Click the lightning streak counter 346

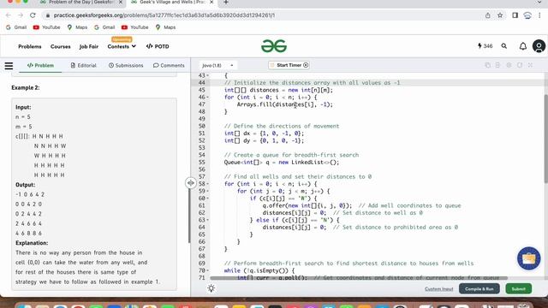(x=485, y=46)
